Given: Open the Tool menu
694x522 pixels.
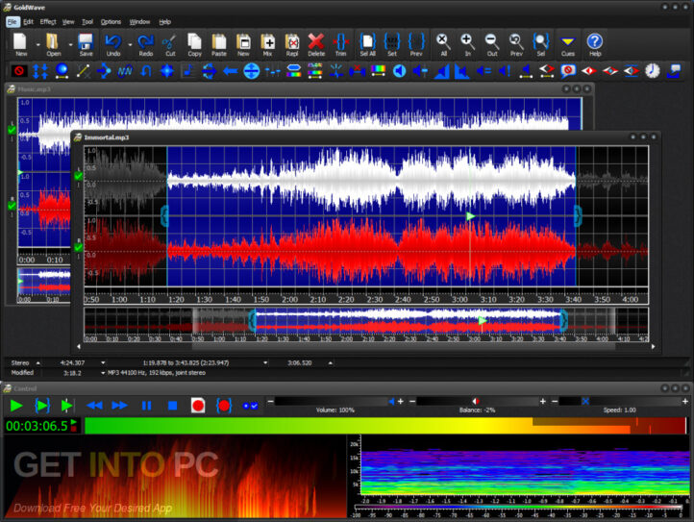Looking at the screenshot, I should coord(87,22).
